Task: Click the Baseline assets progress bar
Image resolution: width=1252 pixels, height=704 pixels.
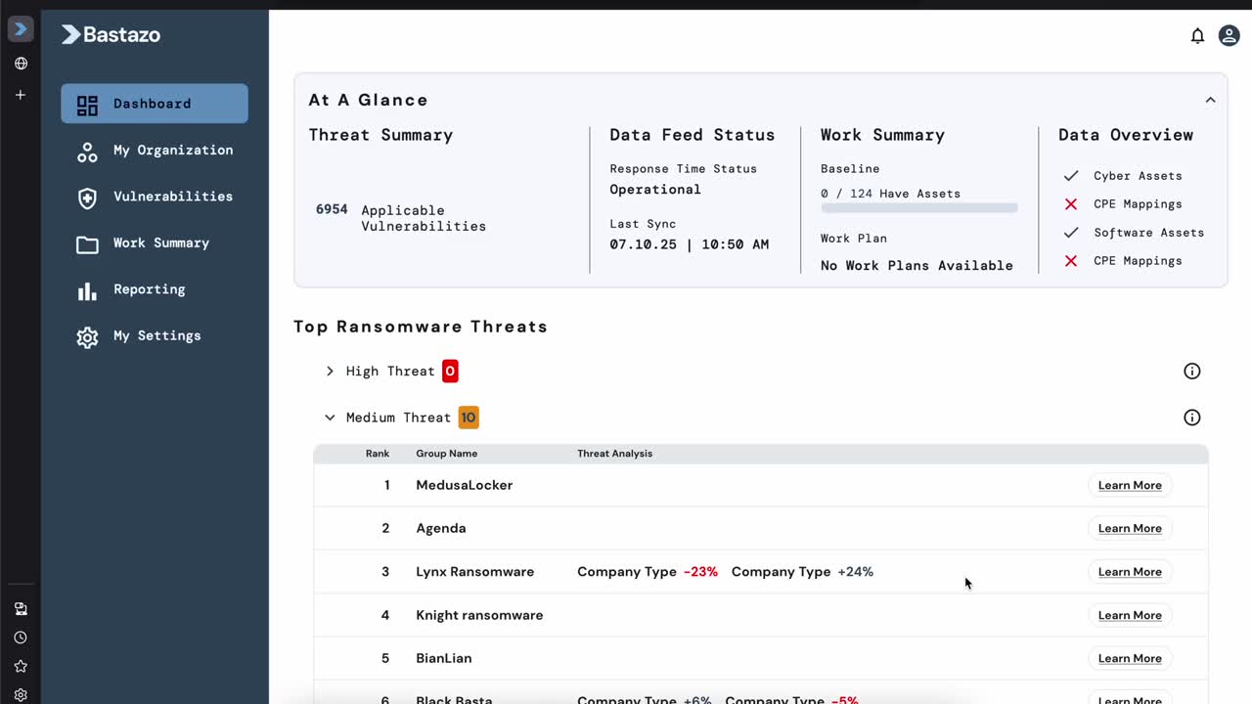Action: point(919,208)
